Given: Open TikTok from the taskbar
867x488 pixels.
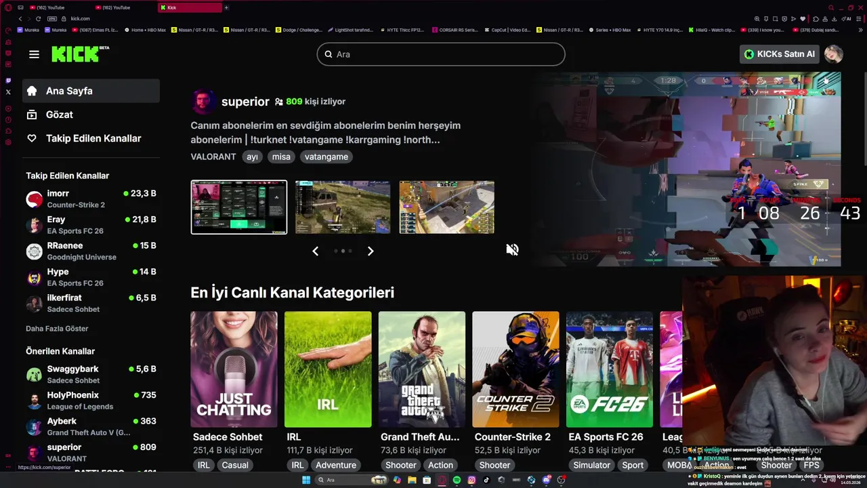Looking at the screenshot, I should pyautogui.click(x=486, y=480).
